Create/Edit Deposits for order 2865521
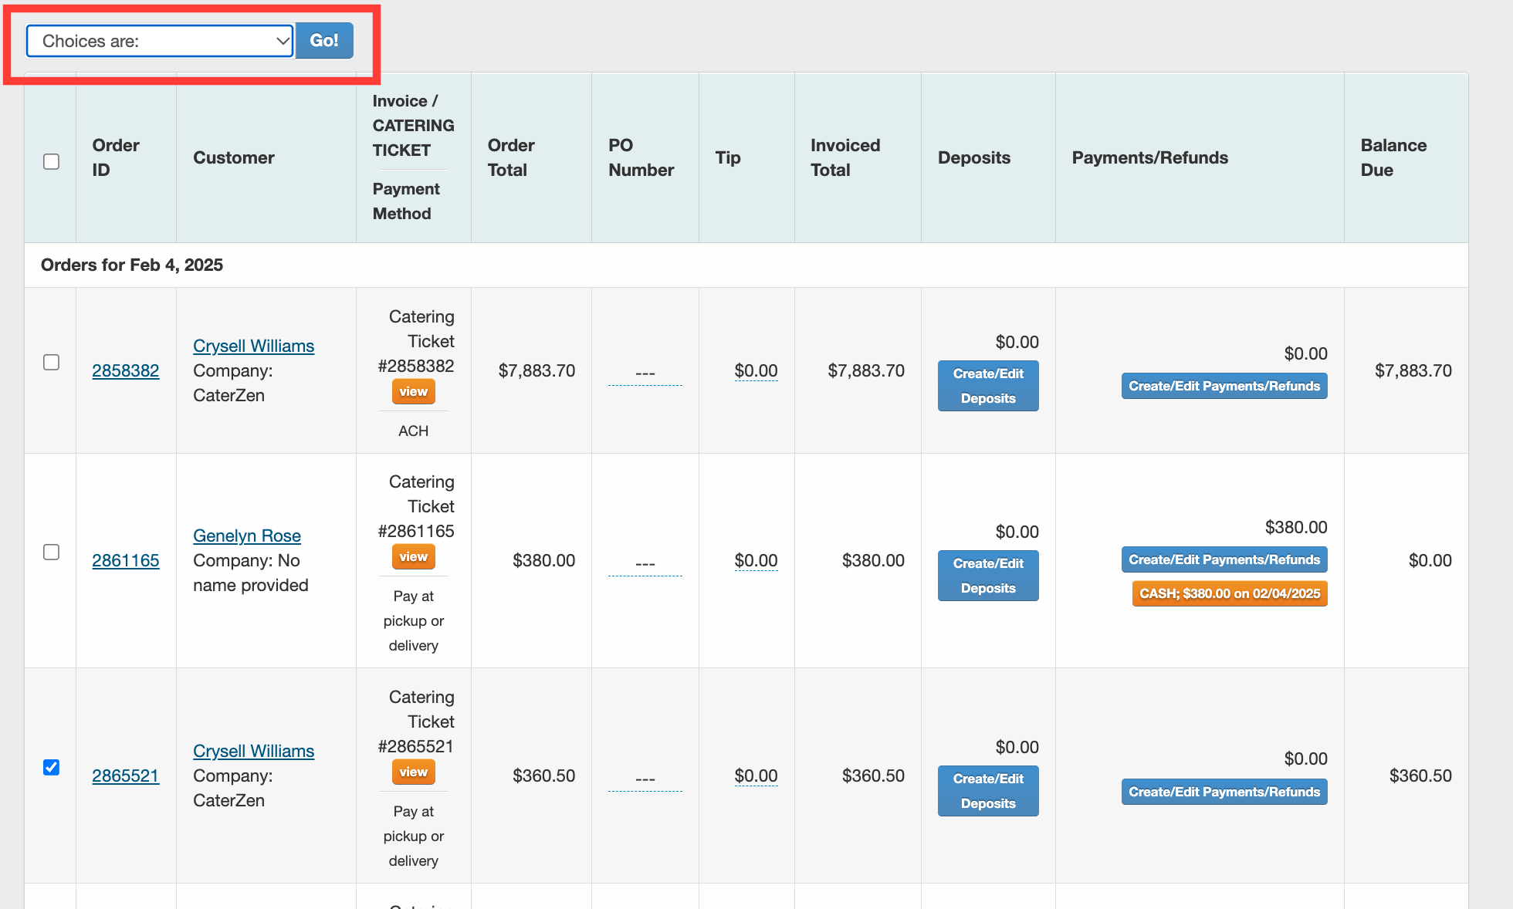Image resolution: width=1513 pixels, height=909 pixels. 987,791
